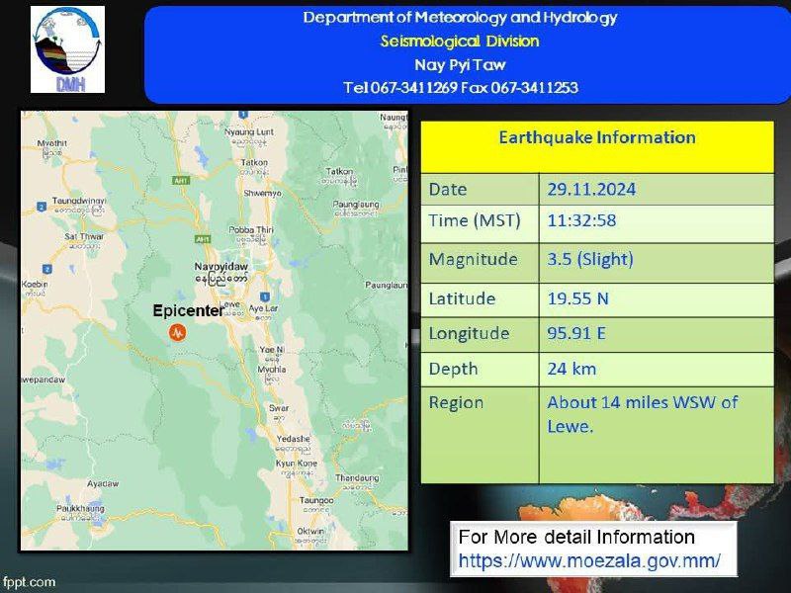
Task: Click the longitude value 95.91 E
Action: pos(577,333)
